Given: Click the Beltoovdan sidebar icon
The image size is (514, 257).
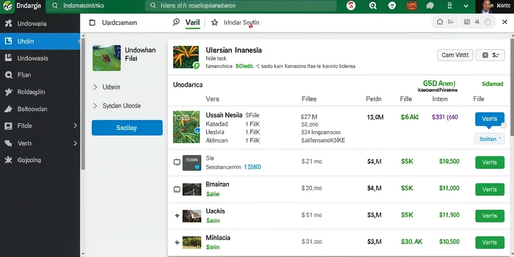Looking at the screenshot, I should pyautogui.click(x=9, y=109).
